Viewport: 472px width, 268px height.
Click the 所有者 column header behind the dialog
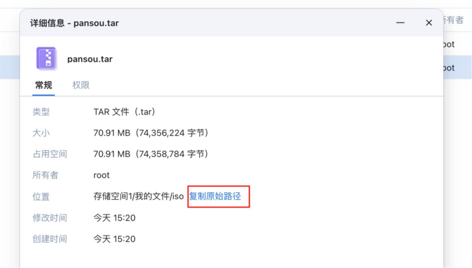point(453,20)
